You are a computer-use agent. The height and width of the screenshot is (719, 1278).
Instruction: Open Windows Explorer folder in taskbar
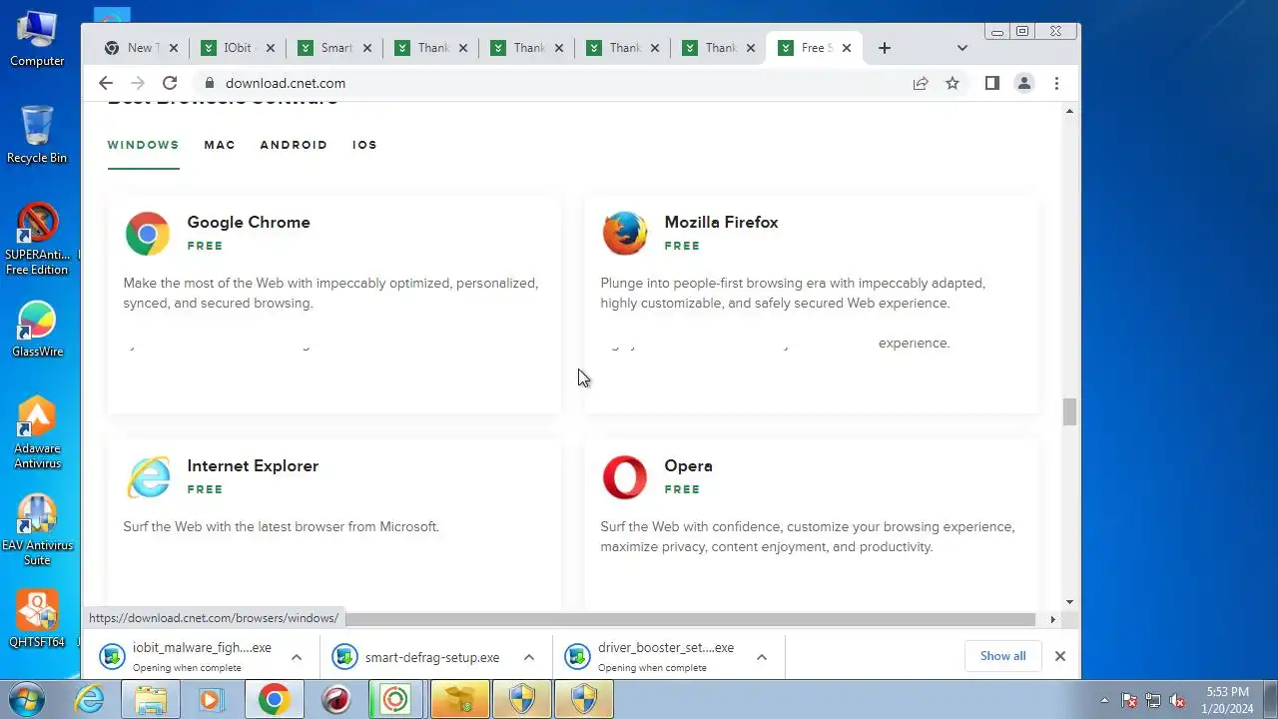coord(151,699)
